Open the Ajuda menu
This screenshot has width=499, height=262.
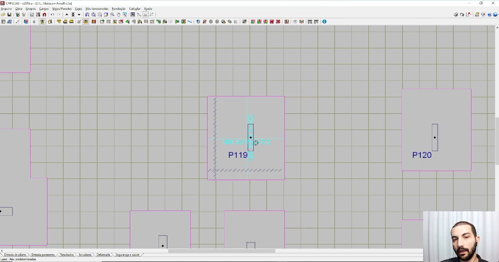tap(148, 9)
